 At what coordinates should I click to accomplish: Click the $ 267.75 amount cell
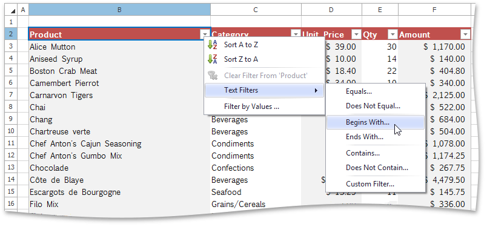click(x=448, y=168)
